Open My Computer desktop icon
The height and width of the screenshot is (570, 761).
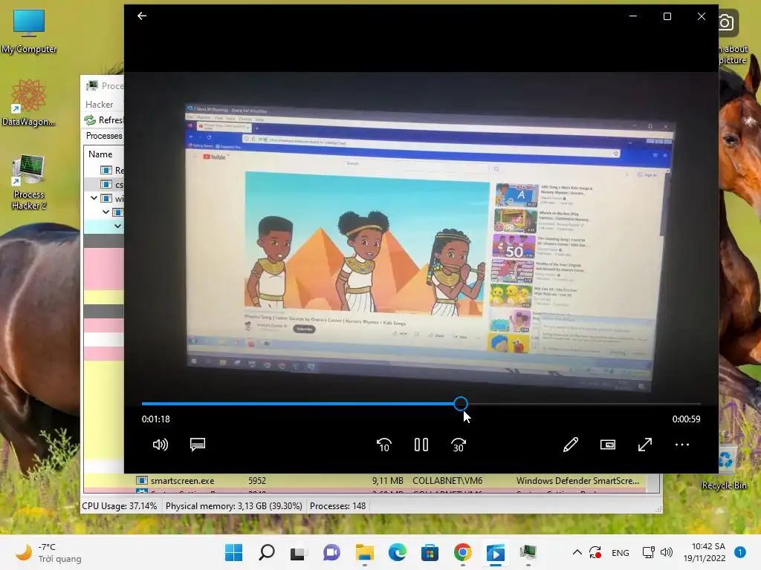(x=29, y=30)
